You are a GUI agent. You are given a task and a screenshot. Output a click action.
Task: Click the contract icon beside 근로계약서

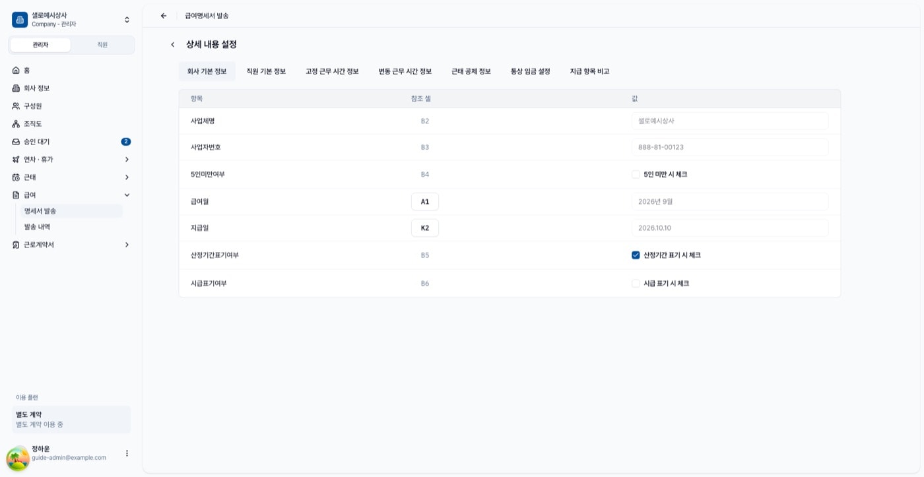[16, 244]
